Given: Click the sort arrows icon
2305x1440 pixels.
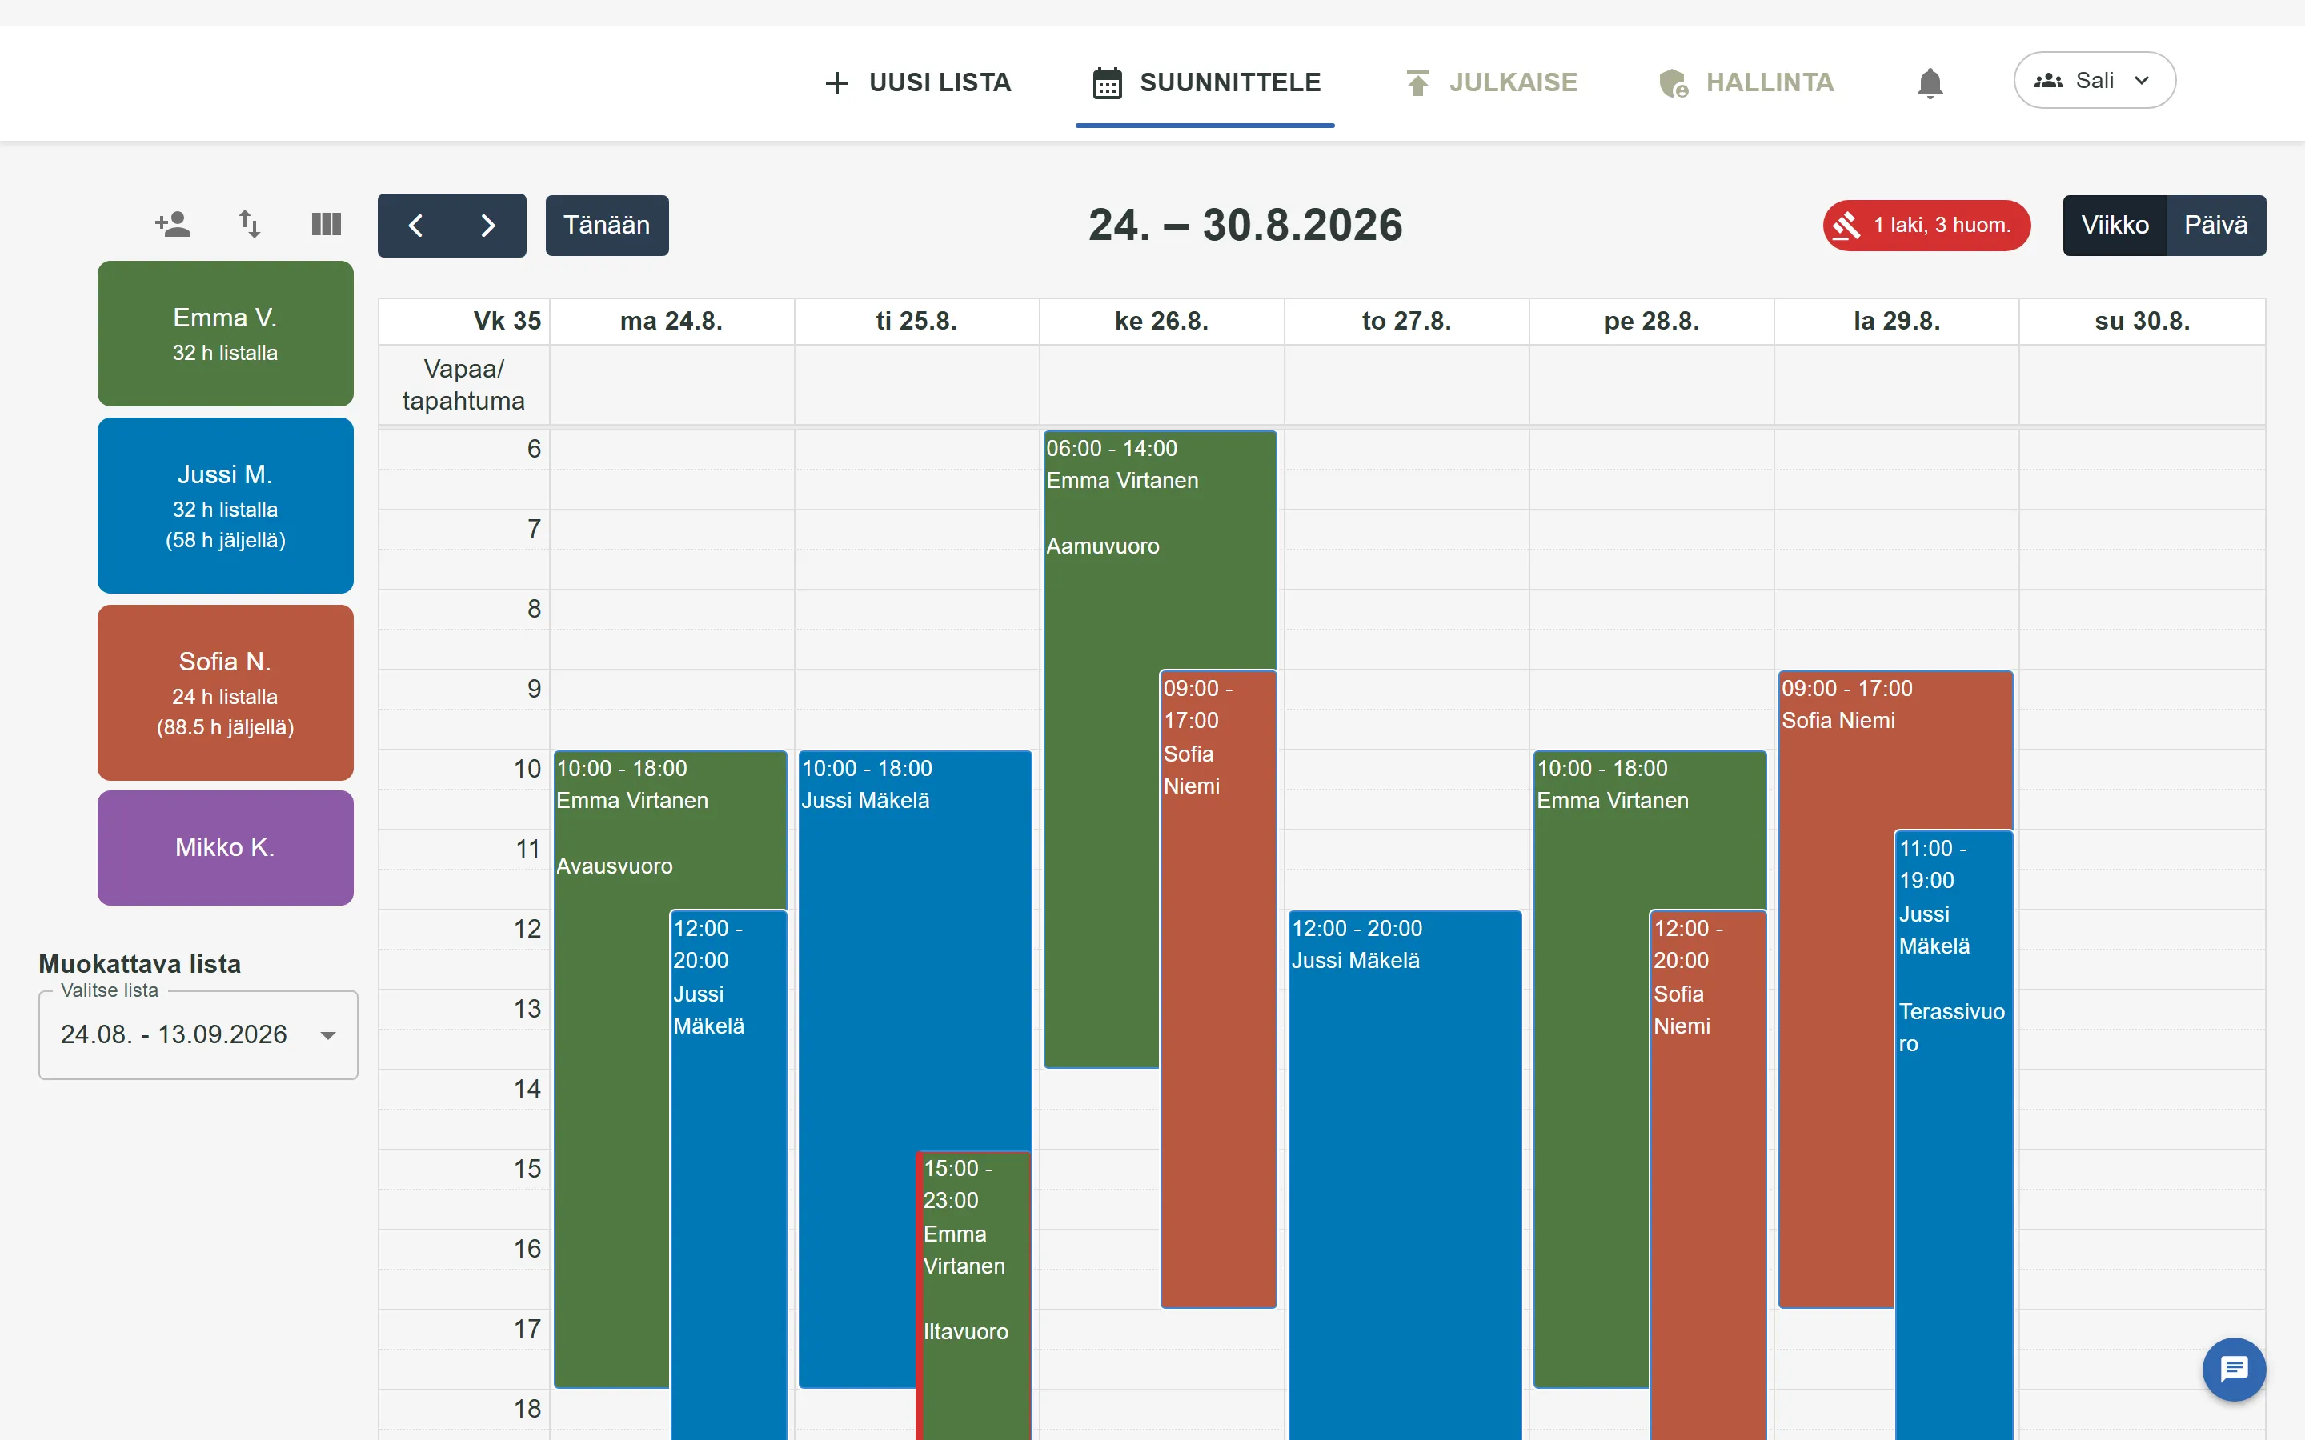Looking at the screenshot, I should coord(250,225).
